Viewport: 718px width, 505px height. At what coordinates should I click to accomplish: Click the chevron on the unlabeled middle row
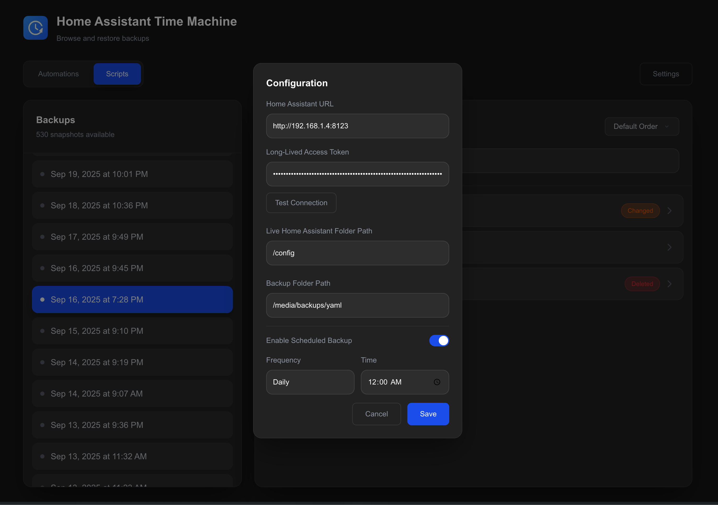669,247
